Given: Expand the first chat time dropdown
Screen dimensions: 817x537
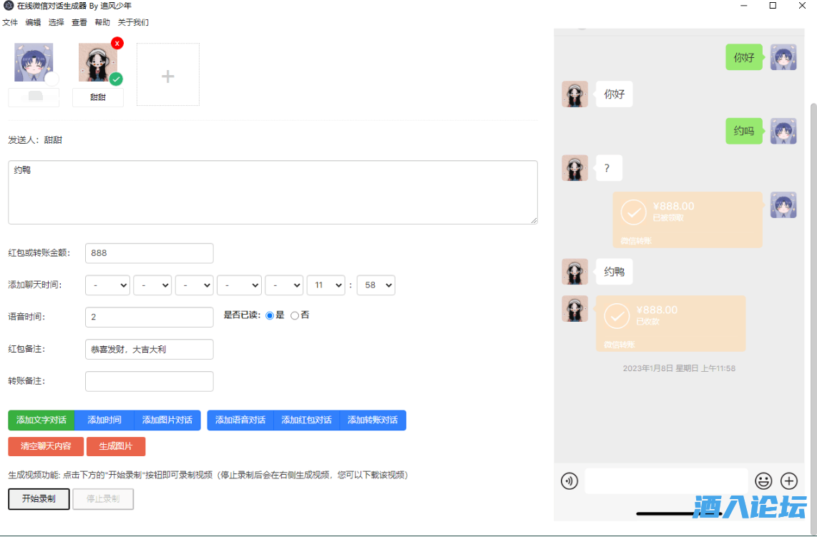Looking at the screenshot, I should [107, 285].
